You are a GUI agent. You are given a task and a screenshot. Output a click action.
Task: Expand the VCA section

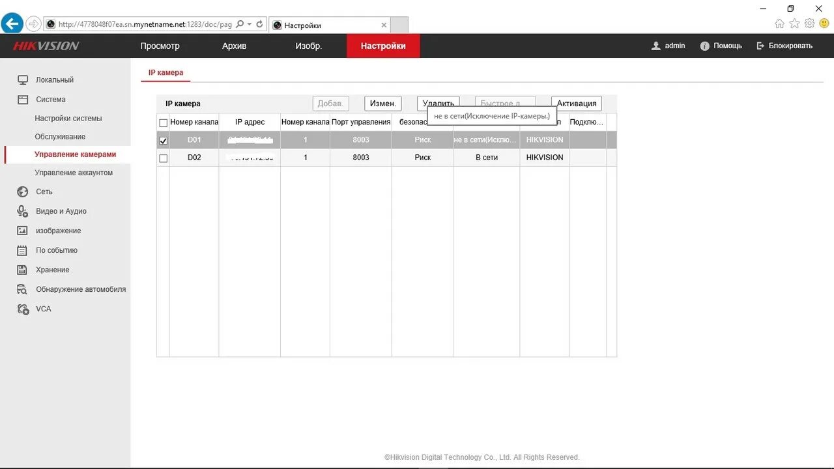(x=44, y=309)
